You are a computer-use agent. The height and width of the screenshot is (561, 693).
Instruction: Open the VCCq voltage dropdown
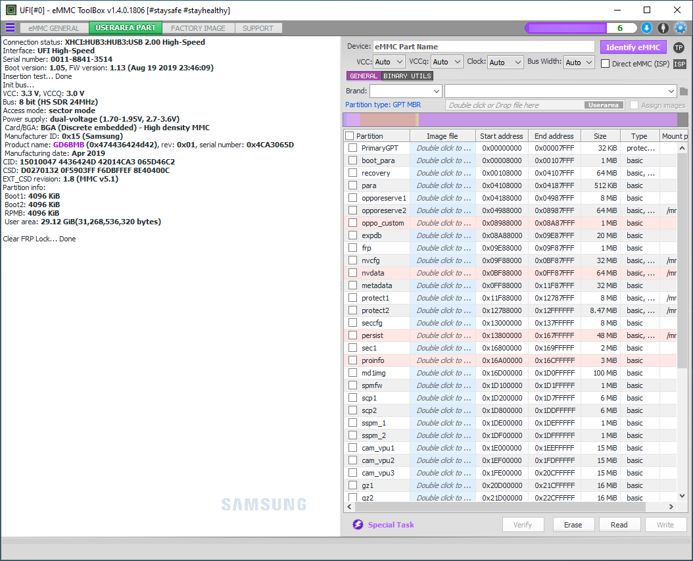point(447,62)
